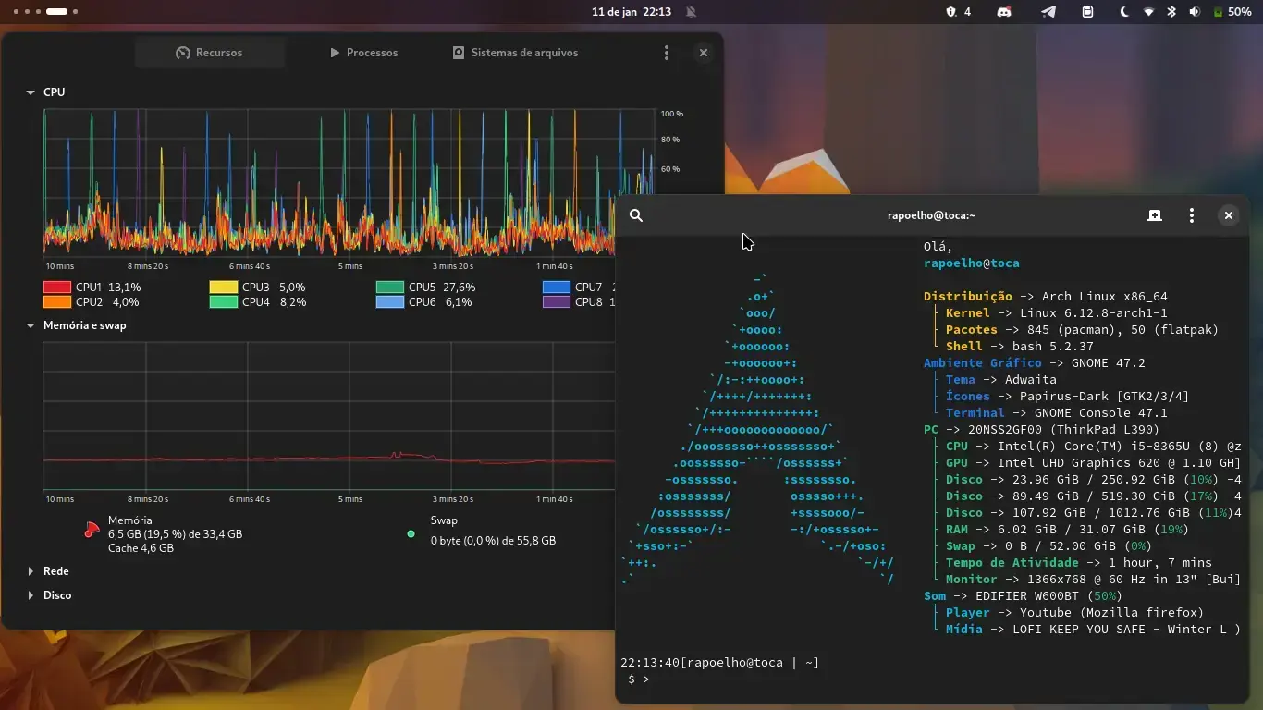The width and height of the screenshot is (1263, 710).
Task: Click the muted notification bell icon
Action: click(x=691, y=12)
